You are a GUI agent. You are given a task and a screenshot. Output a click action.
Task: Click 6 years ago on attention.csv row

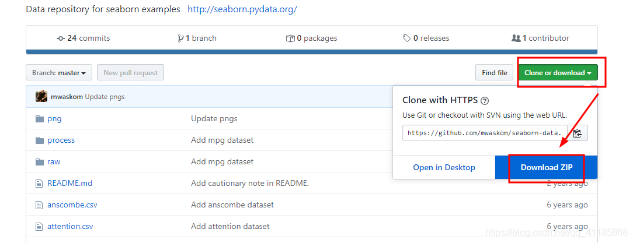point(567,227)
